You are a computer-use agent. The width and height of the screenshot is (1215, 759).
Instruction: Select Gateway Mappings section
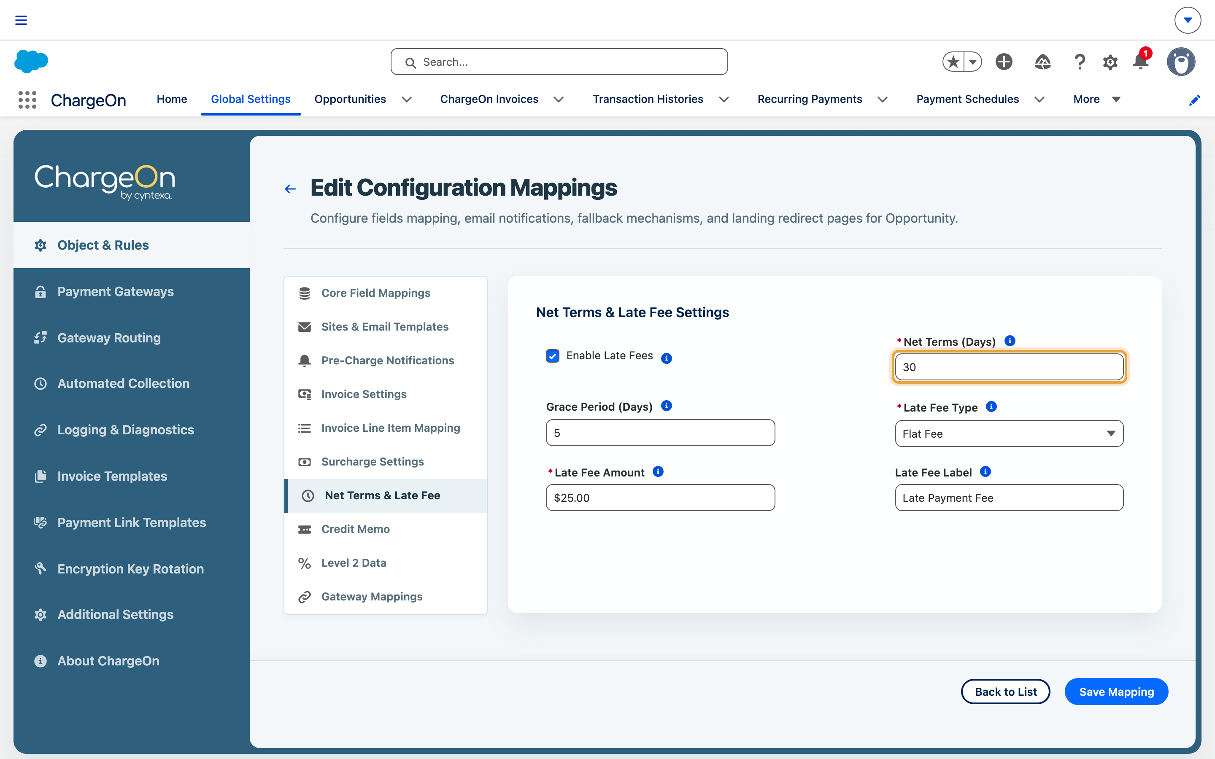(386, 596)
